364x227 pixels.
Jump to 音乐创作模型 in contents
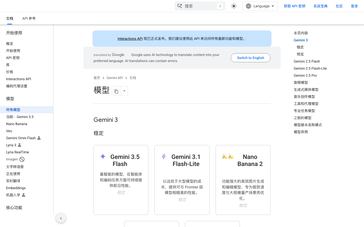[304, 97]
